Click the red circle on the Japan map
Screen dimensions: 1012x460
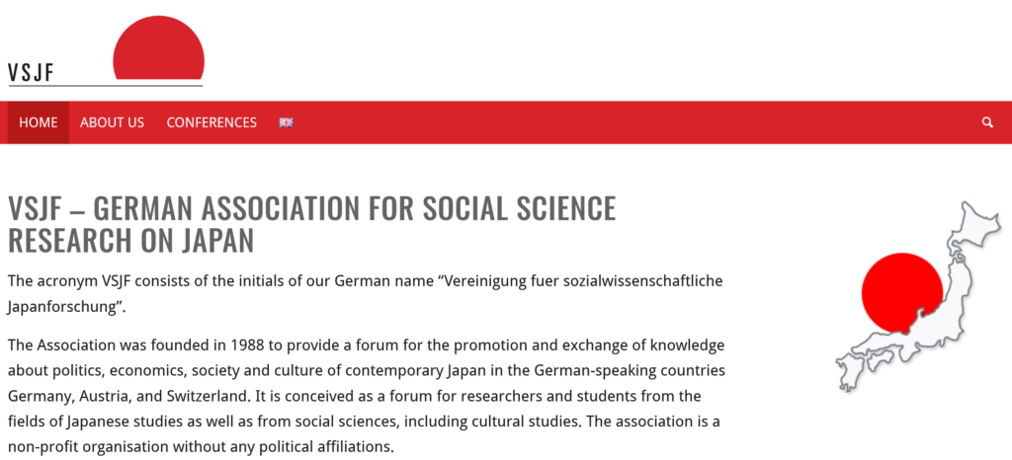pos(901,292)
